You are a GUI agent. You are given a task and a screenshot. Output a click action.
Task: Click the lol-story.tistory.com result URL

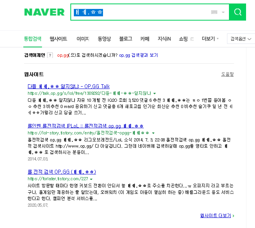click(89, 133)
